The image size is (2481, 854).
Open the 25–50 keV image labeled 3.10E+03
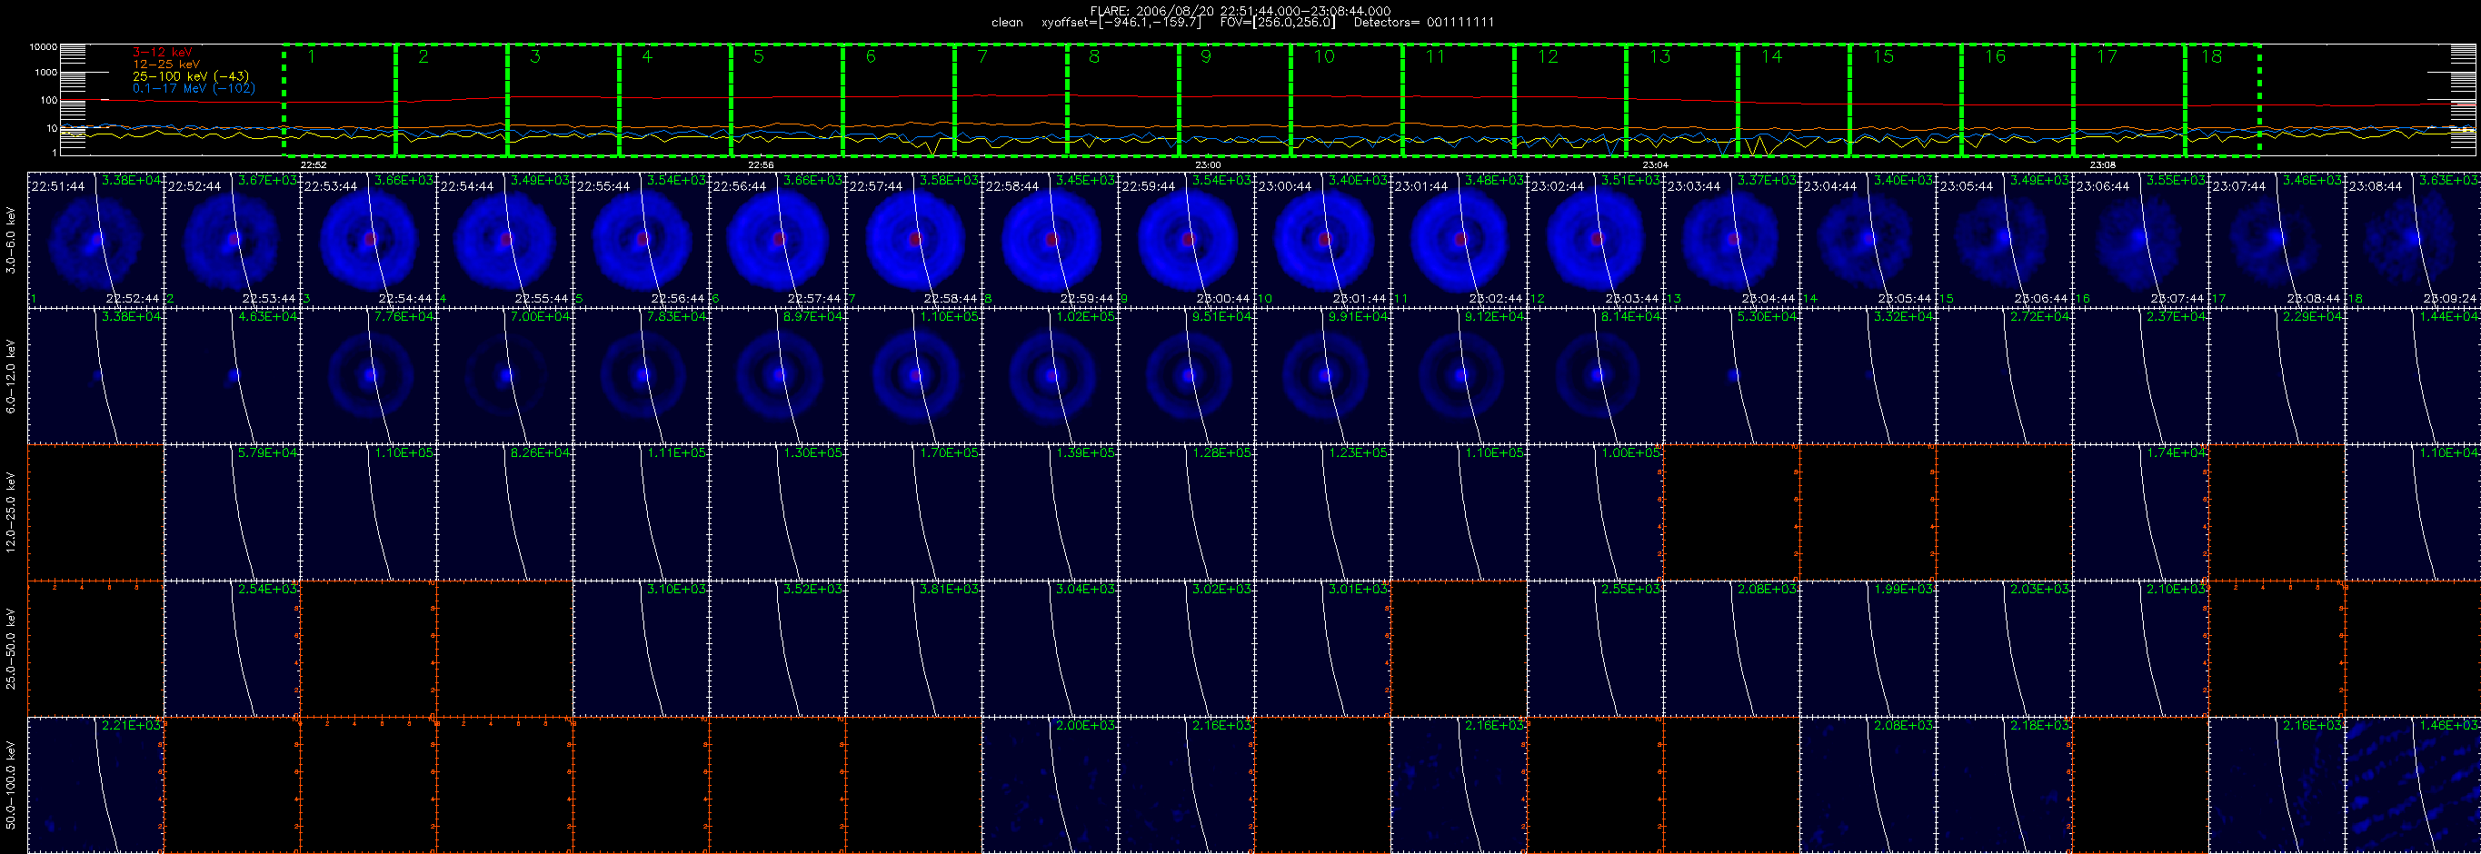coord(641,649)
